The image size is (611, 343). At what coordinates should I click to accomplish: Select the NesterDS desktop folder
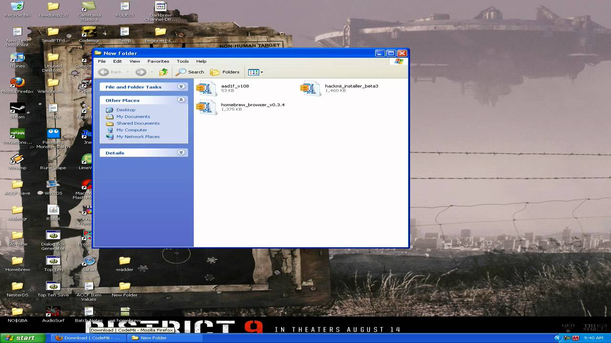coord(17,289)
